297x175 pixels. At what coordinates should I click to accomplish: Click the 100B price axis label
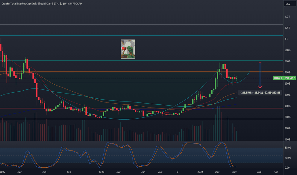(287, 139)
